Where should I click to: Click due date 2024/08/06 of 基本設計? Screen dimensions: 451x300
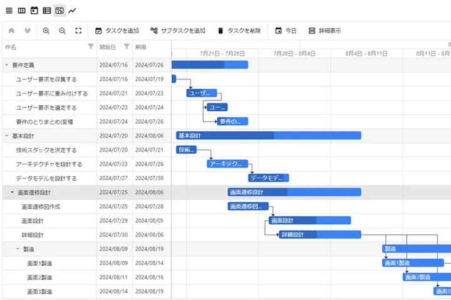[x=149, y=136]
